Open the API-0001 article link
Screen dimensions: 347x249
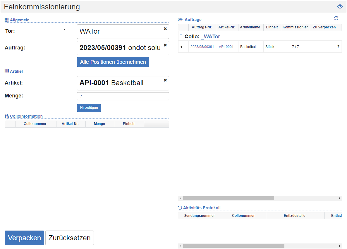226,47
